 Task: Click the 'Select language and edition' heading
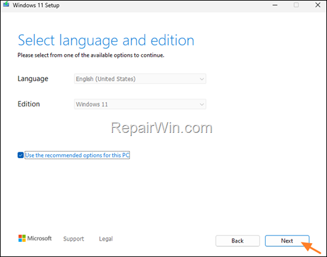point(106,40)
